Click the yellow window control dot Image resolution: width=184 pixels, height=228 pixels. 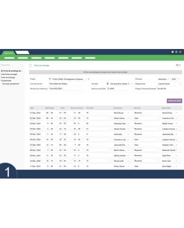173,52
